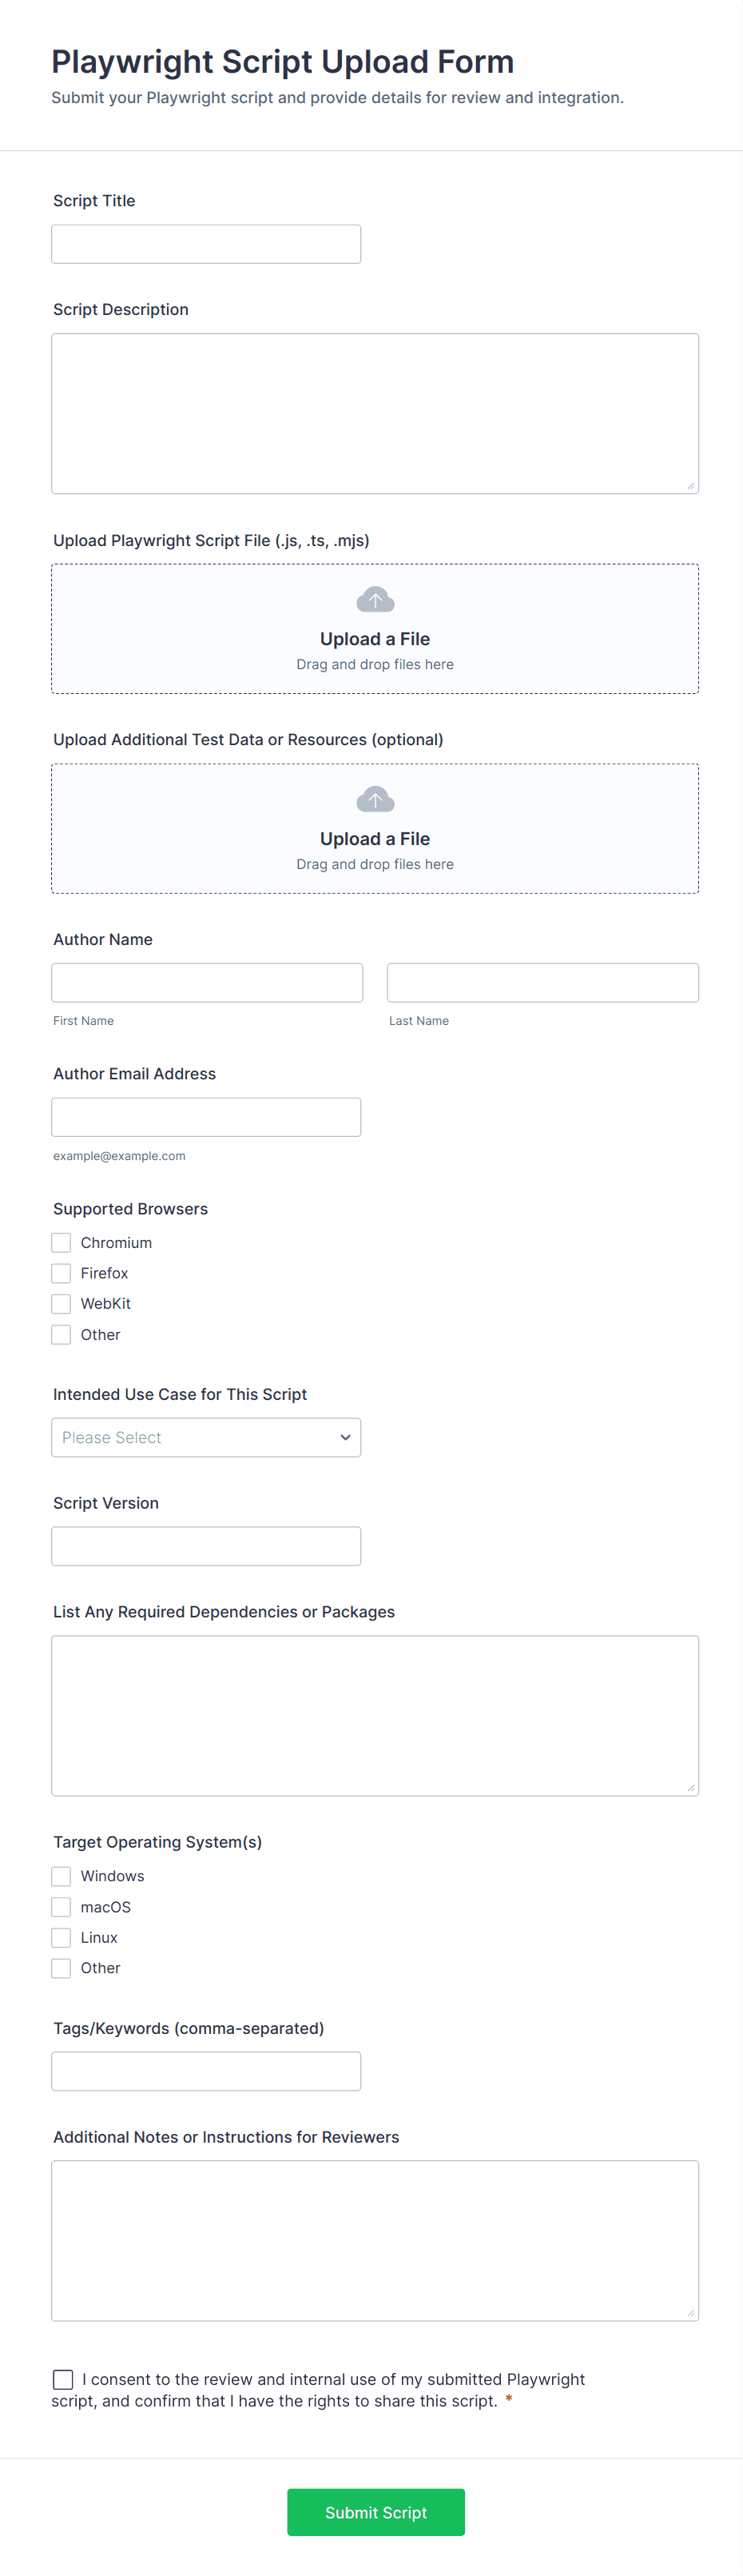
Task: Click the Additional Notes for Reviewers text area
Action: [375, 2240]
